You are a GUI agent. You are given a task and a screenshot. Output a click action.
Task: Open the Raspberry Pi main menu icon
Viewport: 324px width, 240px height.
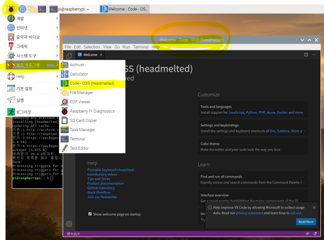(x=11, y=9)
